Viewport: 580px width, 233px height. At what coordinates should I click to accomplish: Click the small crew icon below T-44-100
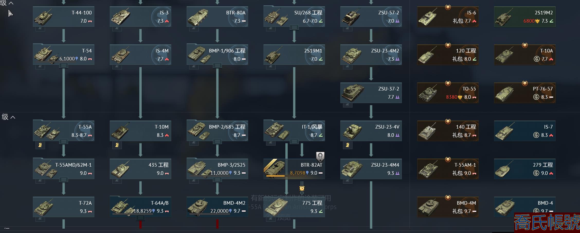40,29
